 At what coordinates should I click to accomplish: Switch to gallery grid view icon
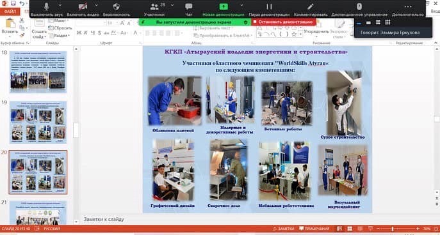tap(388, 22)
